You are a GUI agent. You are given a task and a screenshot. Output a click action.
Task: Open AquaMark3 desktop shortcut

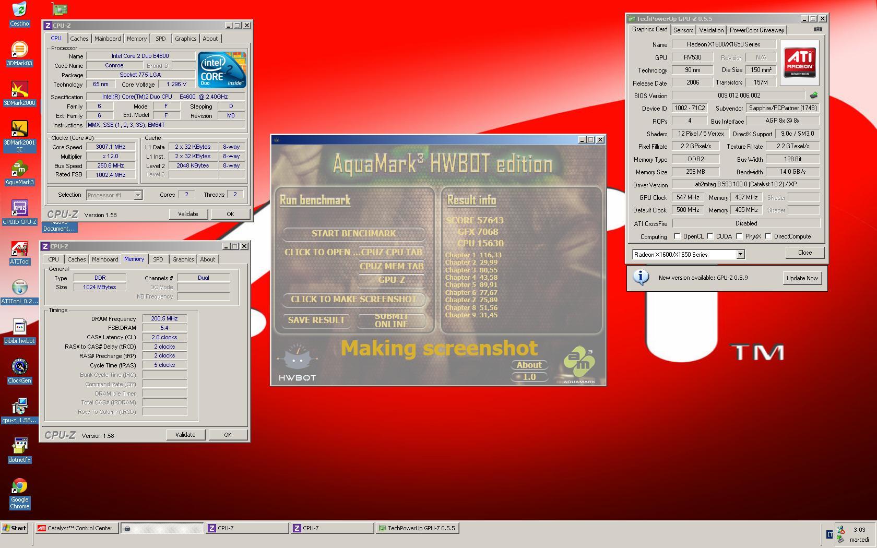click(19, 173)
